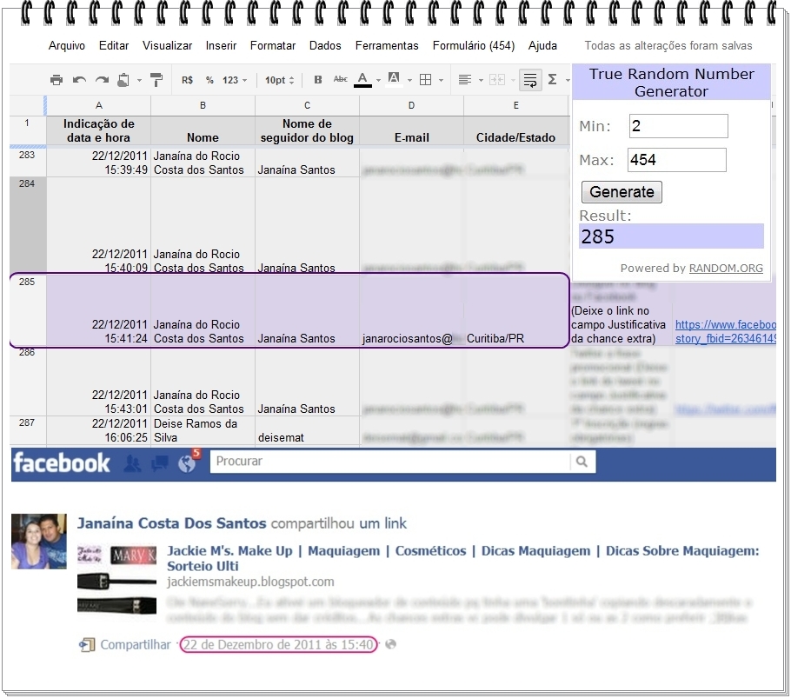This screenshot has width=791, height=698.
Task: Click the Procurar search field
Action: click(x=389, y=462)
